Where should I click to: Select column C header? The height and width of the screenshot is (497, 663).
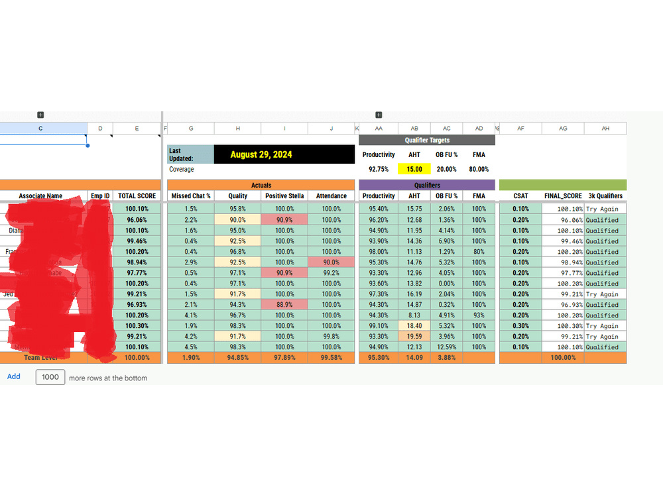40,129
